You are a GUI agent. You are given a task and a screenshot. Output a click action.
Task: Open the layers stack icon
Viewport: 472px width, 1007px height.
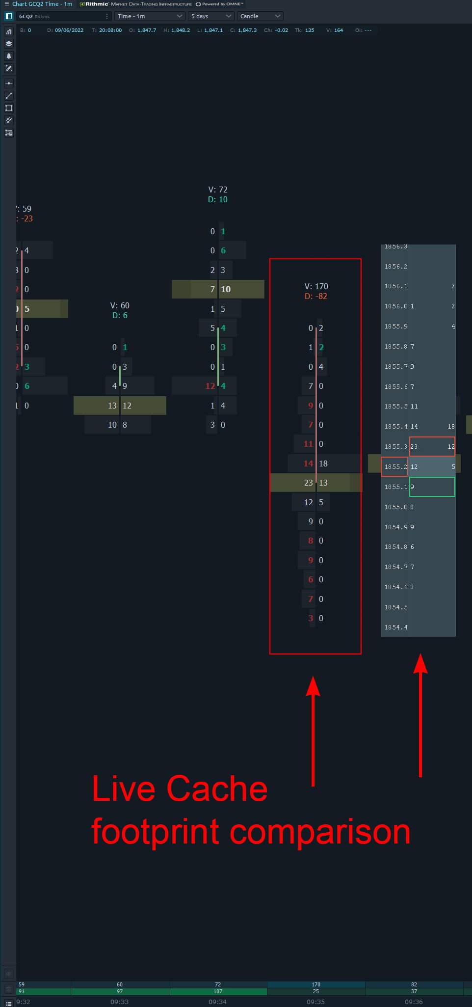pyautogui.click(x=9, y=44)
